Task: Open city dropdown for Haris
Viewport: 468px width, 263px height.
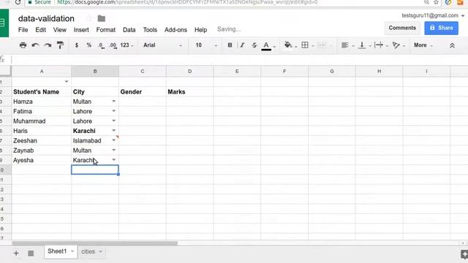Action: point(114,131)
